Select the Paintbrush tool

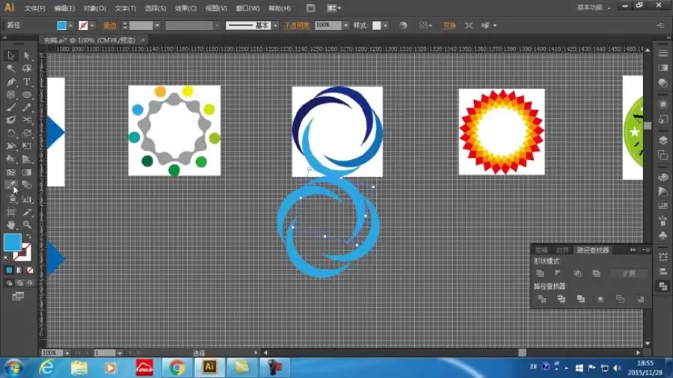(x=10, y=107)
